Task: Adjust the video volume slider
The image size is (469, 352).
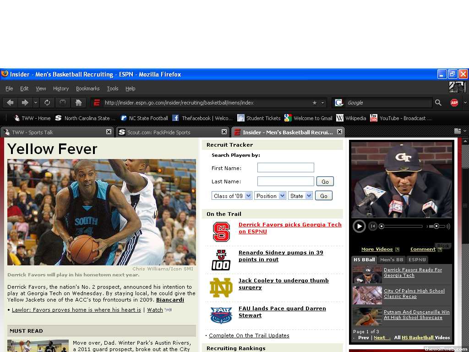Action: click(x=436, y=226)
